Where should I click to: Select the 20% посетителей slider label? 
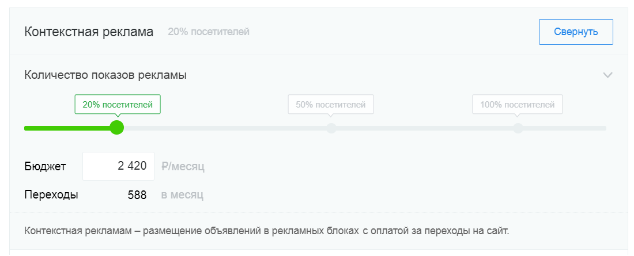pos(118,105)
